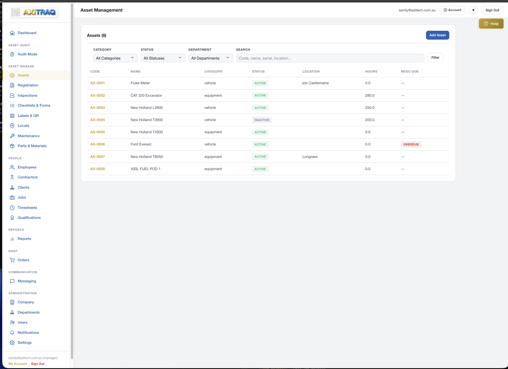
Task: Click the sidebar vertical scrollbar
Action: point(72,181)
